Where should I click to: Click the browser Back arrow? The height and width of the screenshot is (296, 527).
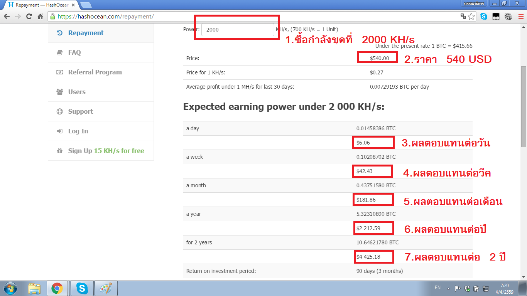tap(7, 17)
